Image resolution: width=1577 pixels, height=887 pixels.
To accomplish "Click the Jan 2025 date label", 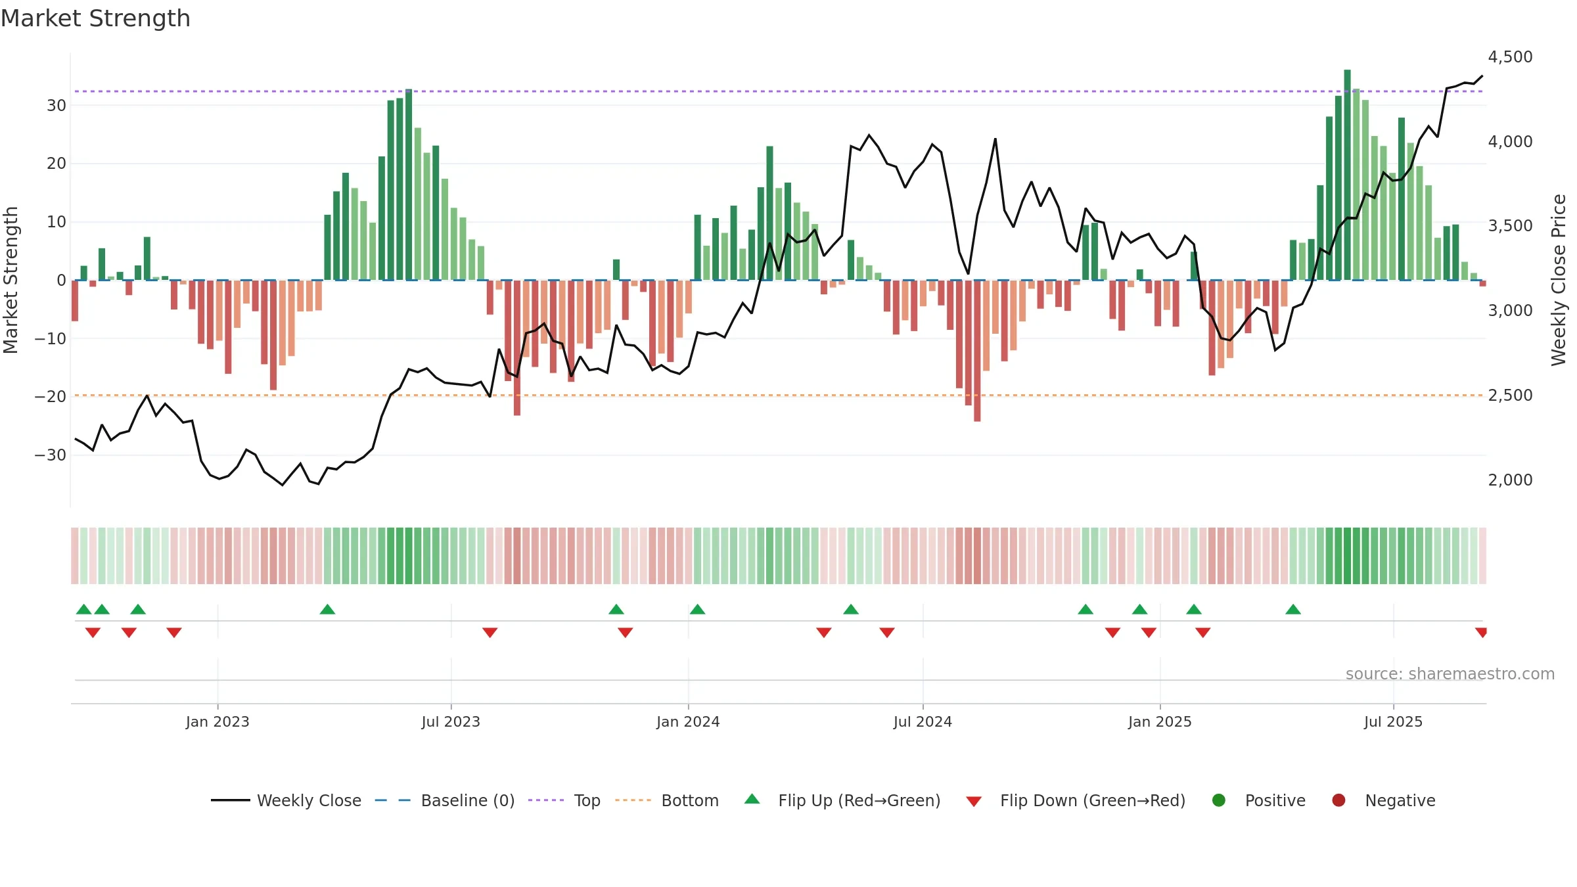I will tap(1160, 721).
